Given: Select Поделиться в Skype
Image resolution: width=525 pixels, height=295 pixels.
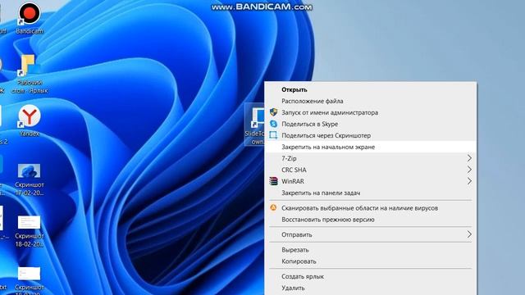Looking at the screenshot, I should click(370, 124).
